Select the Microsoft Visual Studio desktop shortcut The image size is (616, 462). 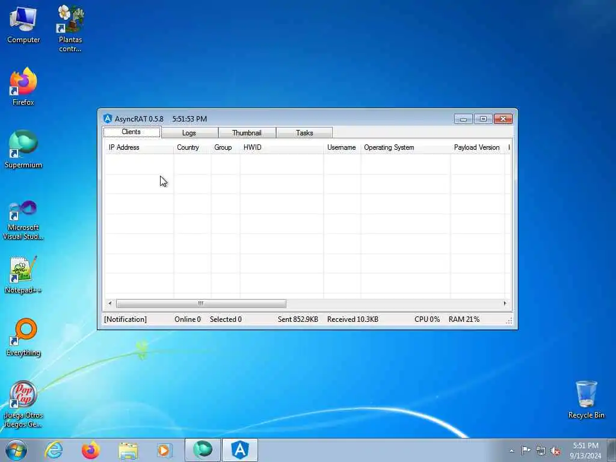(23, 220)
